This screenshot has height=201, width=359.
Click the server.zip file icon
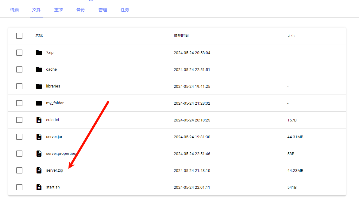click(x=39, y=170)
